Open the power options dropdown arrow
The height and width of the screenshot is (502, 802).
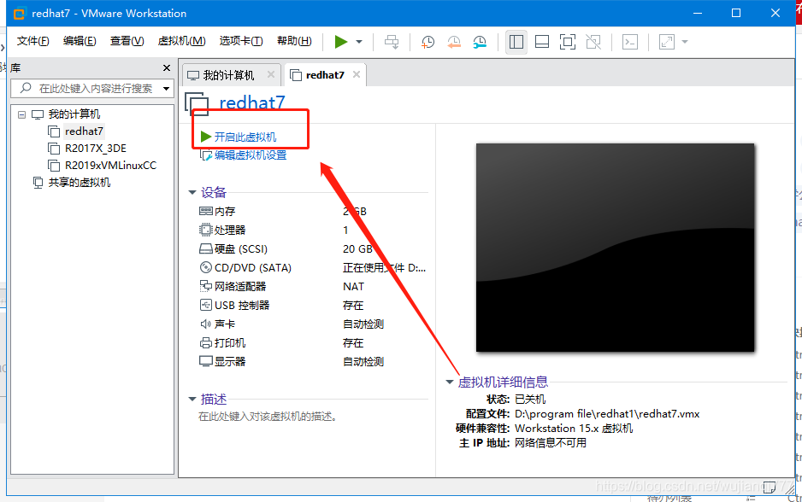(359, 42)
